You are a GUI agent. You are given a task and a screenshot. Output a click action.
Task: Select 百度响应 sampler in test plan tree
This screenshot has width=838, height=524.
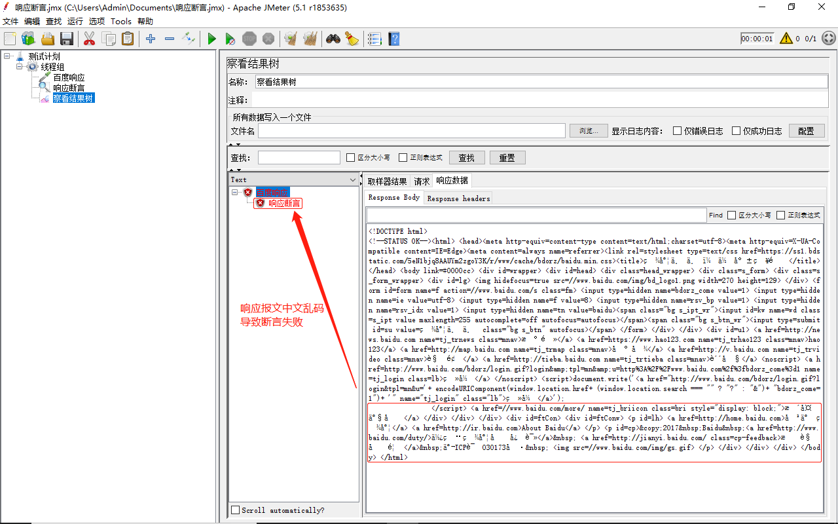click(x=69, y=77)
